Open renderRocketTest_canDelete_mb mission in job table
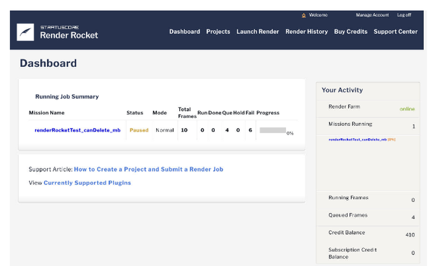This screenshot has height=266, width=429. click(x=77, y=130)
